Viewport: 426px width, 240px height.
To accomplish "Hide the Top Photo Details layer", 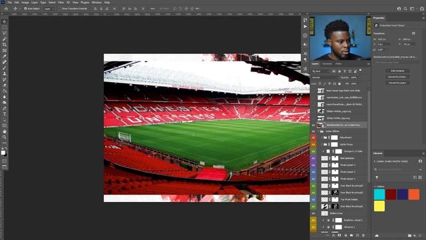I will (314, 199).
